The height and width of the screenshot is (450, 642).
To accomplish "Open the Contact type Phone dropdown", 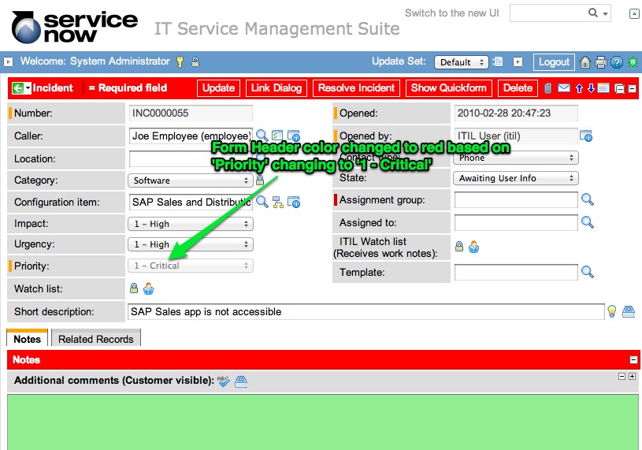I will pyautogui.click(x=515, y=158).
